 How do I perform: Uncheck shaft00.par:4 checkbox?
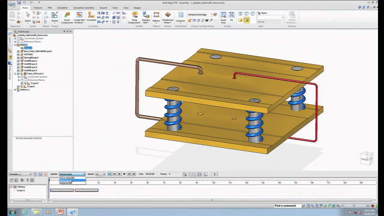tap(18, 70)
